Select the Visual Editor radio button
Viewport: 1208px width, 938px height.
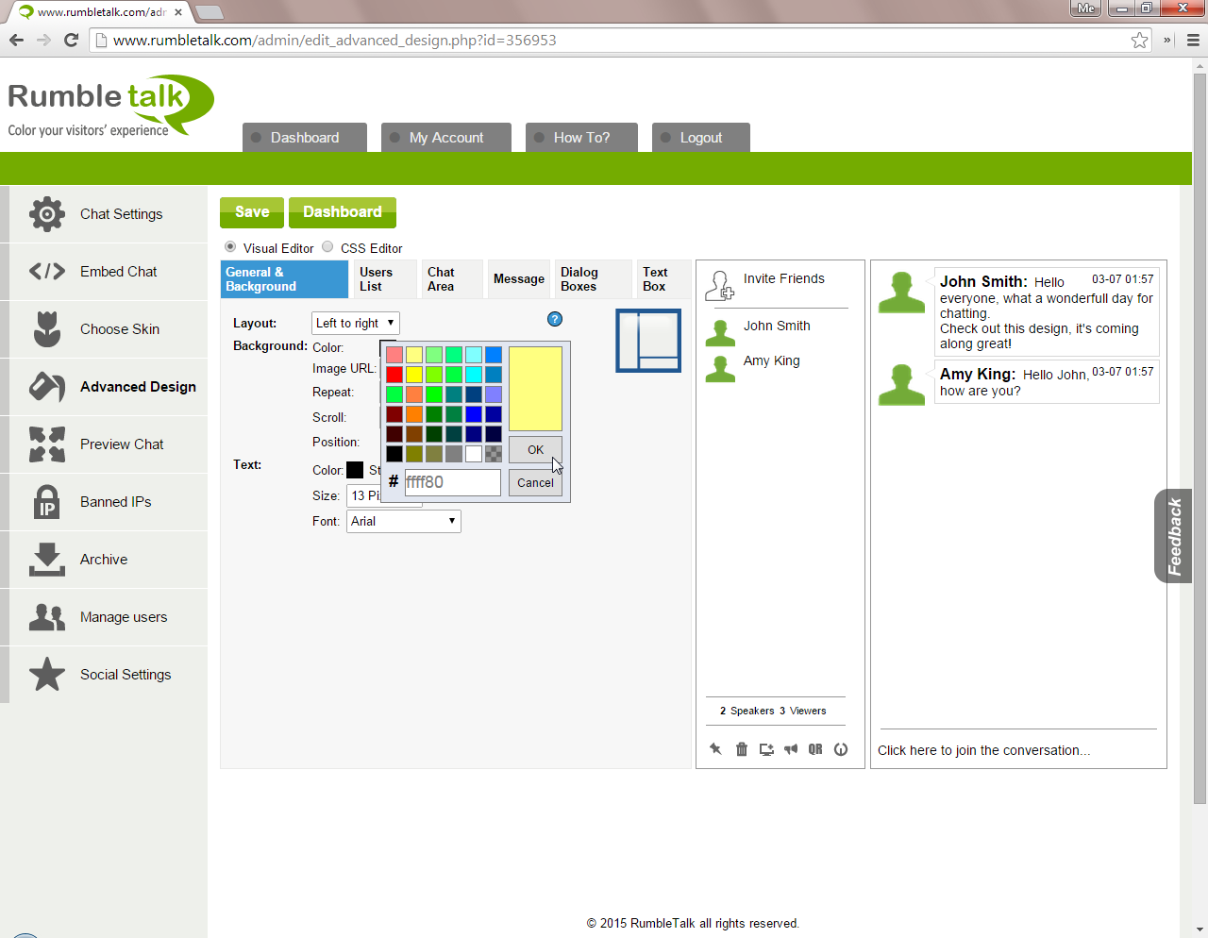(x=230, y=246)
